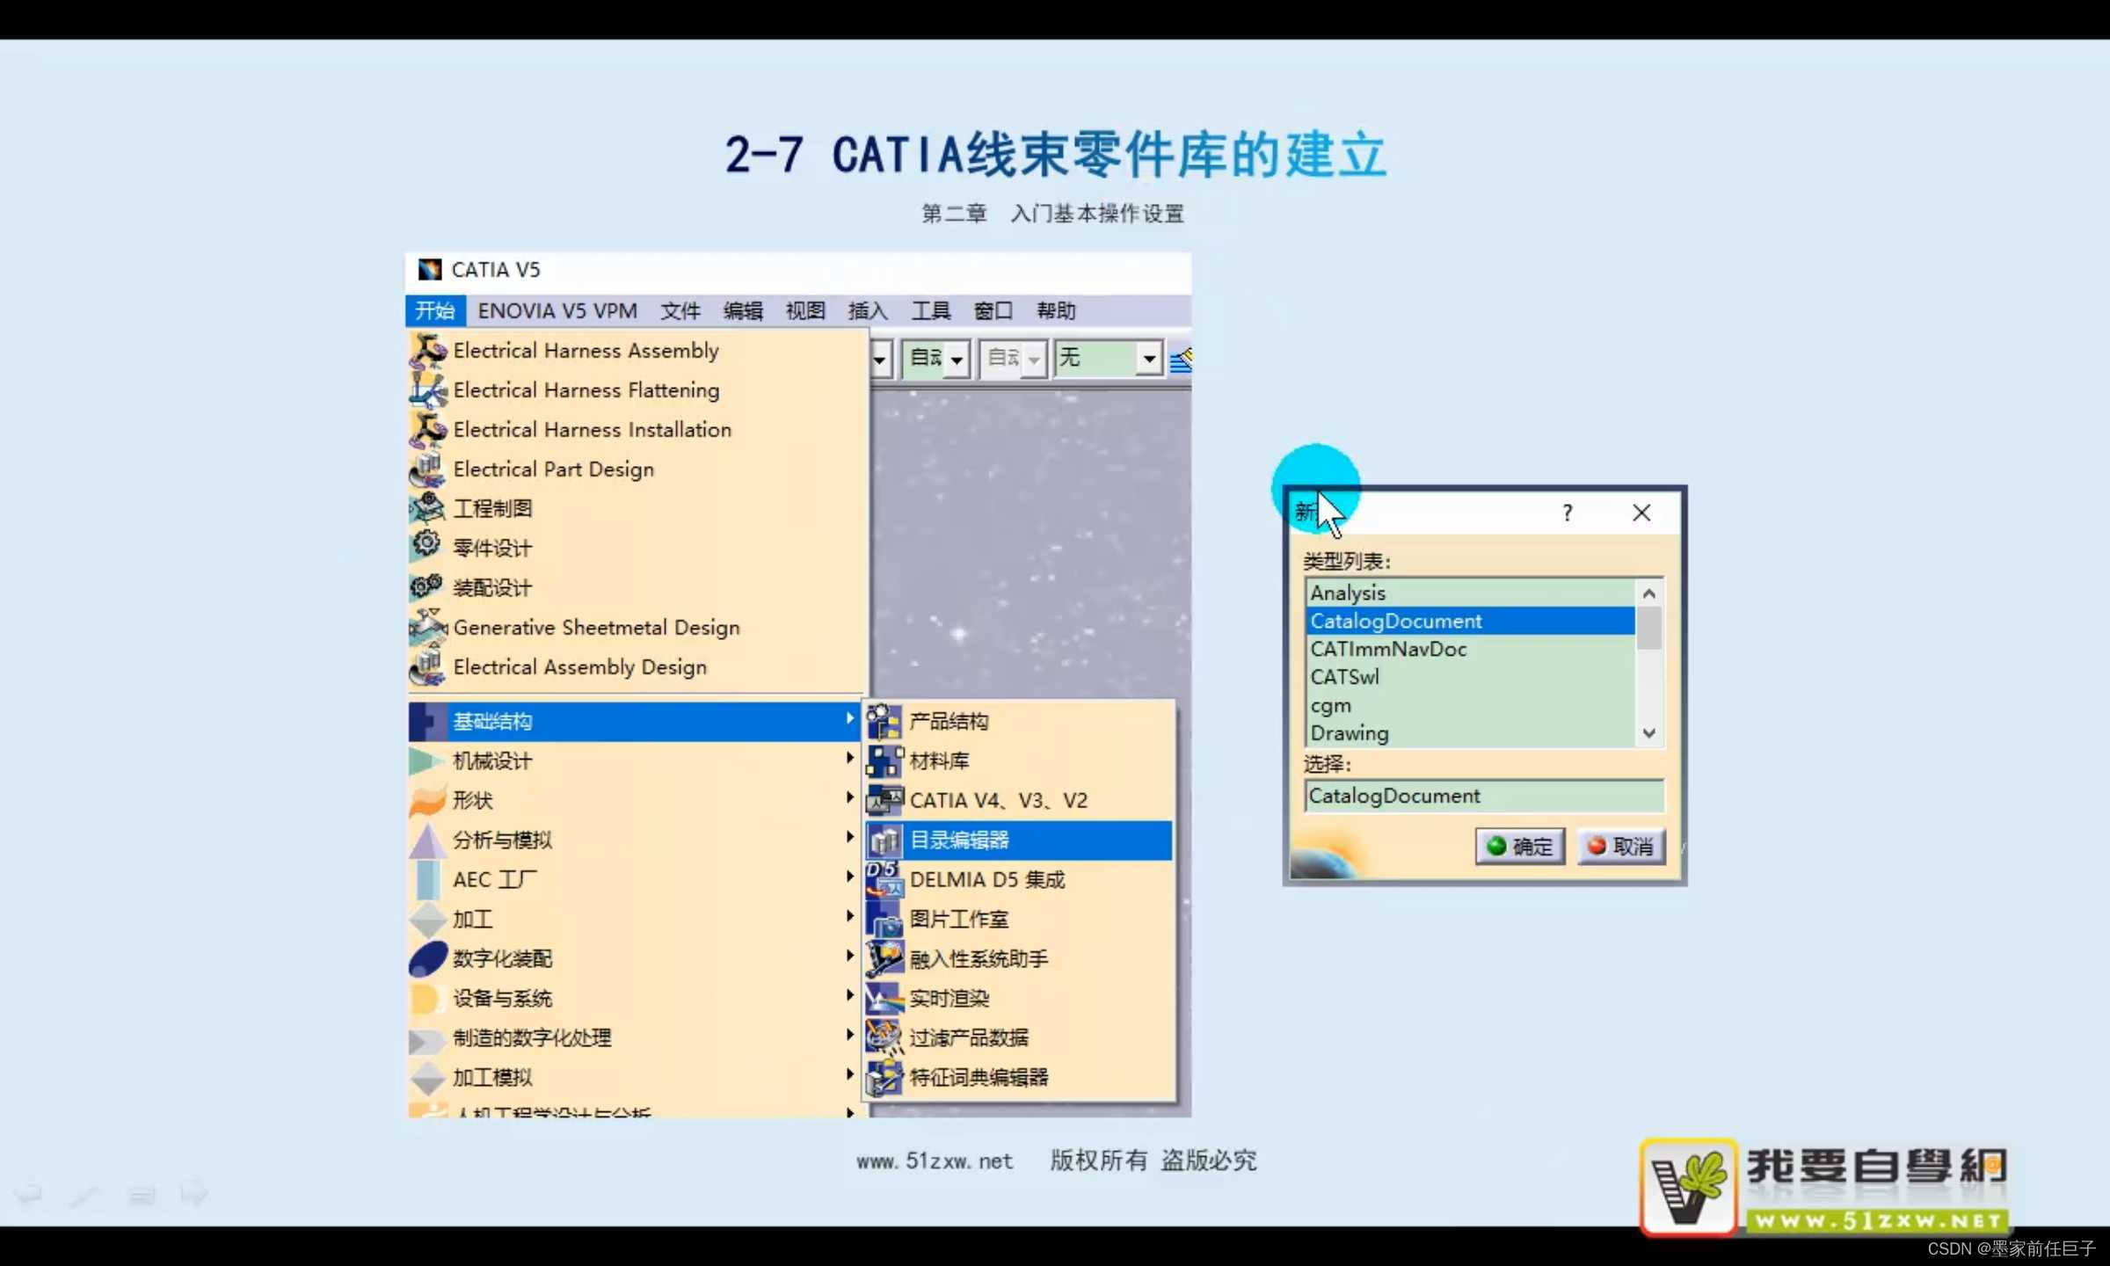Click the Electrical Part Design icon
The image size is (2110, 1266).
coord(428,469)
